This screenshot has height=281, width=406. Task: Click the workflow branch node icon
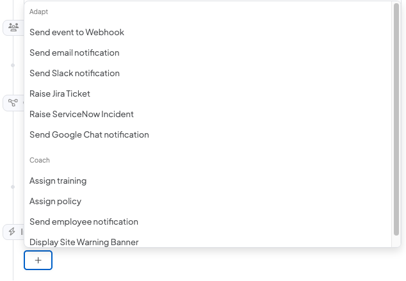click(x=13, y=102)
